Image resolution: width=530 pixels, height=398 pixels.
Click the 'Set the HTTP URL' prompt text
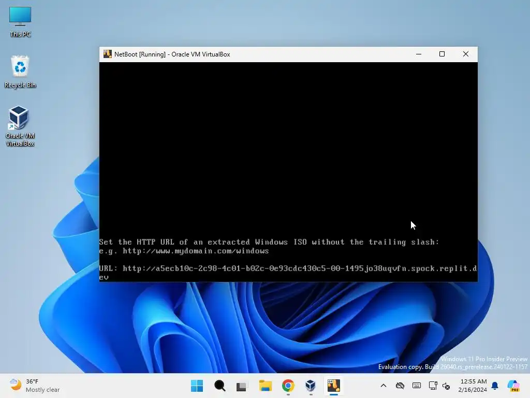point(269,242)
